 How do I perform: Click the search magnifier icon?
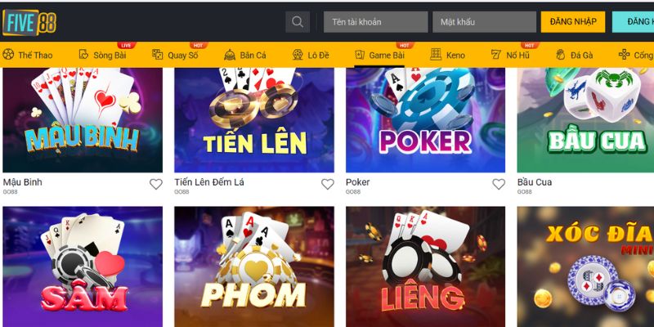(298, 22)
